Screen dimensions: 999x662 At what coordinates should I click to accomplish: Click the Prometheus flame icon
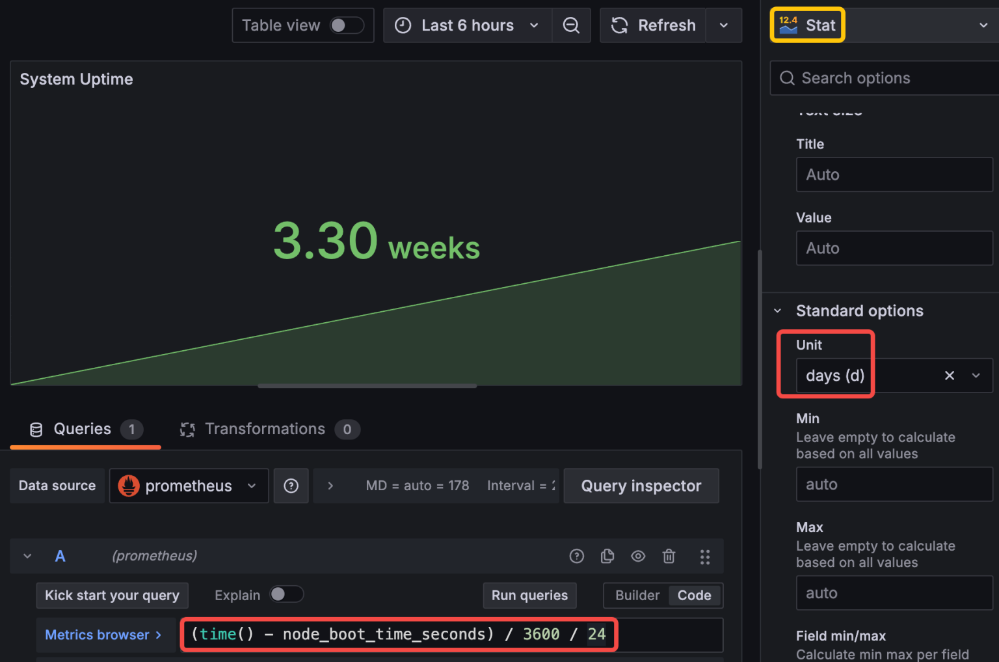click(129, 486)
